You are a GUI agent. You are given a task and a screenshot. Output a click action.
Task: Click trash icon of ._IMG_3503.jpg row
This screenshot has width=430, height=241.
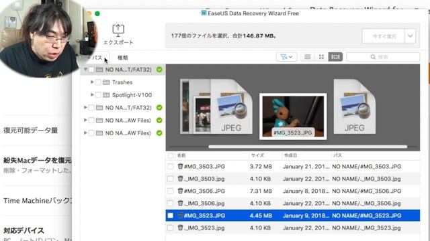(x=180, y=179)
